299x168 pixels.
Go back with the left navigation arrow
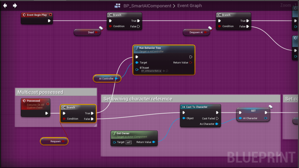[5, 6]
